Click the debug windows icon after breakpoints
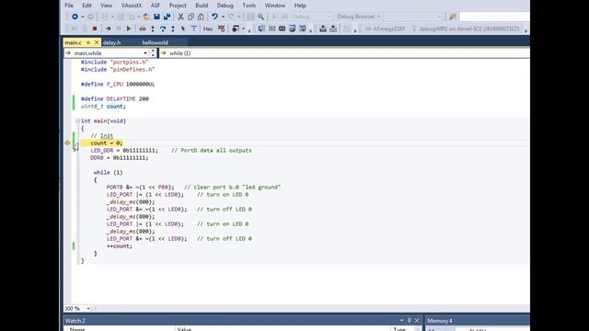The height and width of the screenshot is (331, 589). (x=236, y=29)
